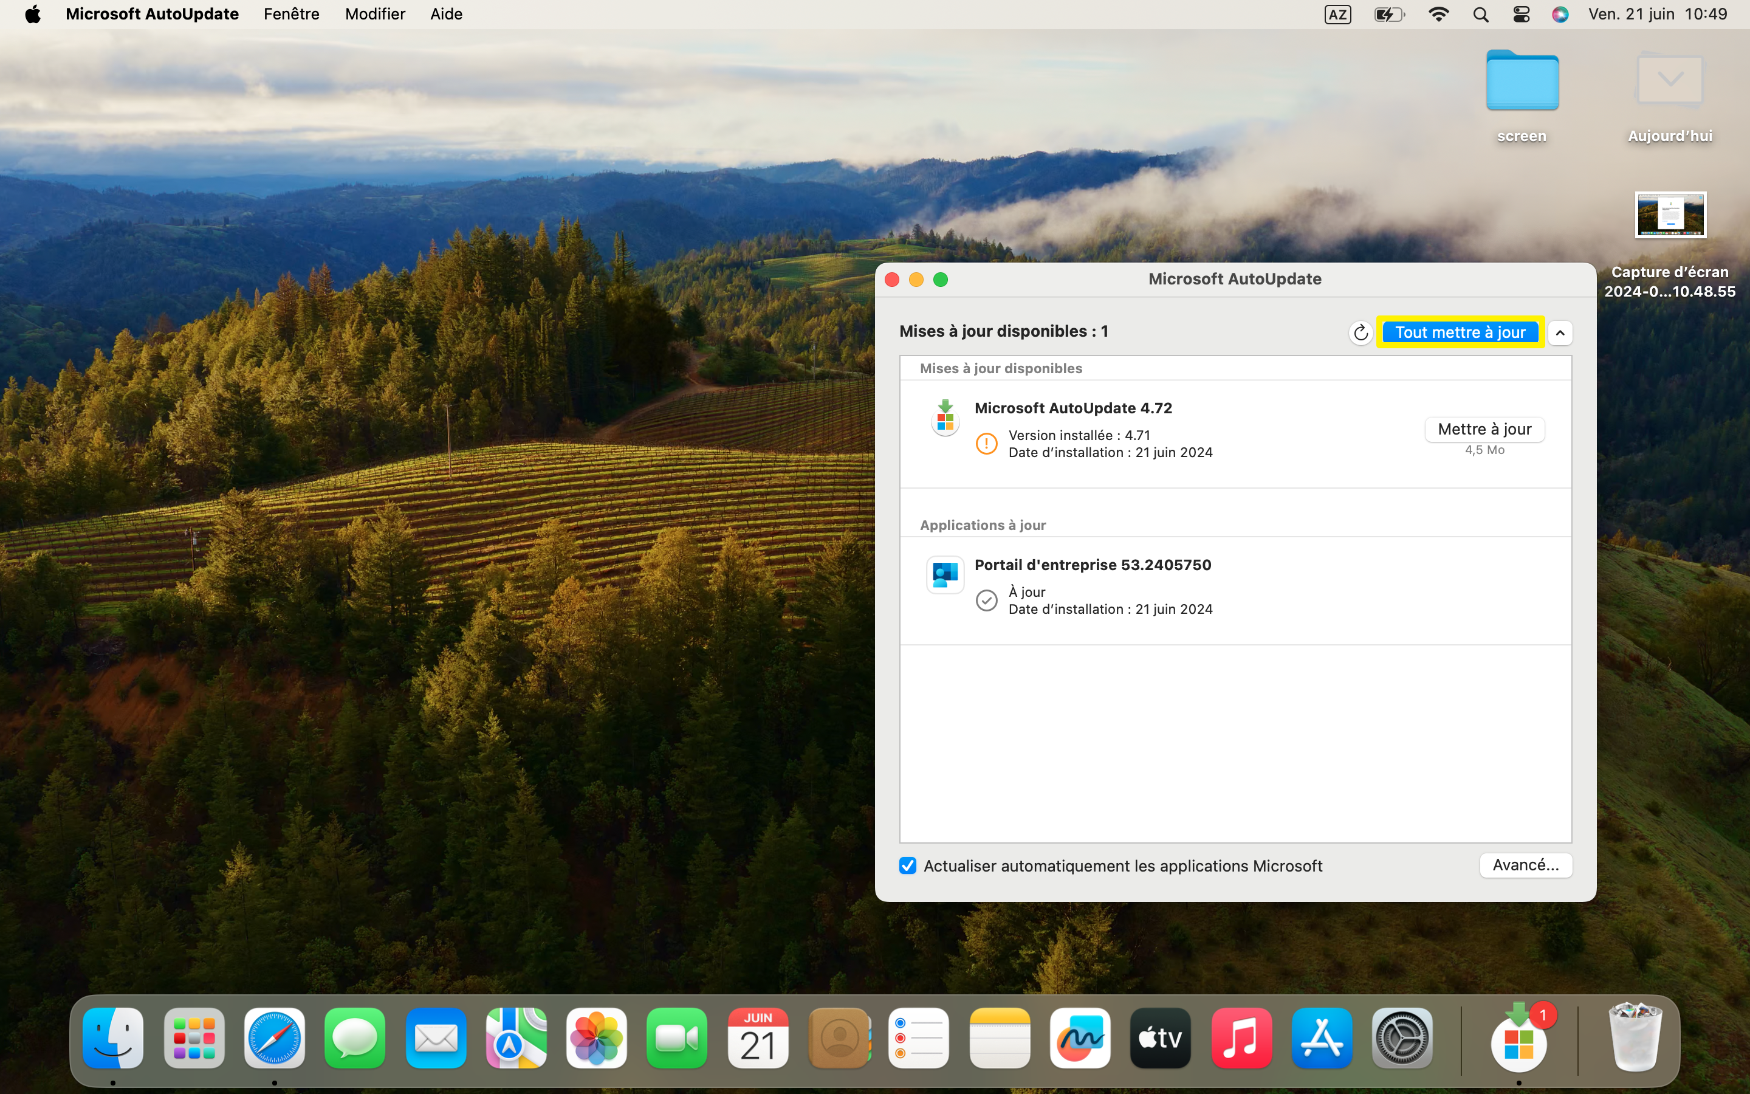
Task: Open Apple TV from the Dock
Action: click(1161, 1037)
